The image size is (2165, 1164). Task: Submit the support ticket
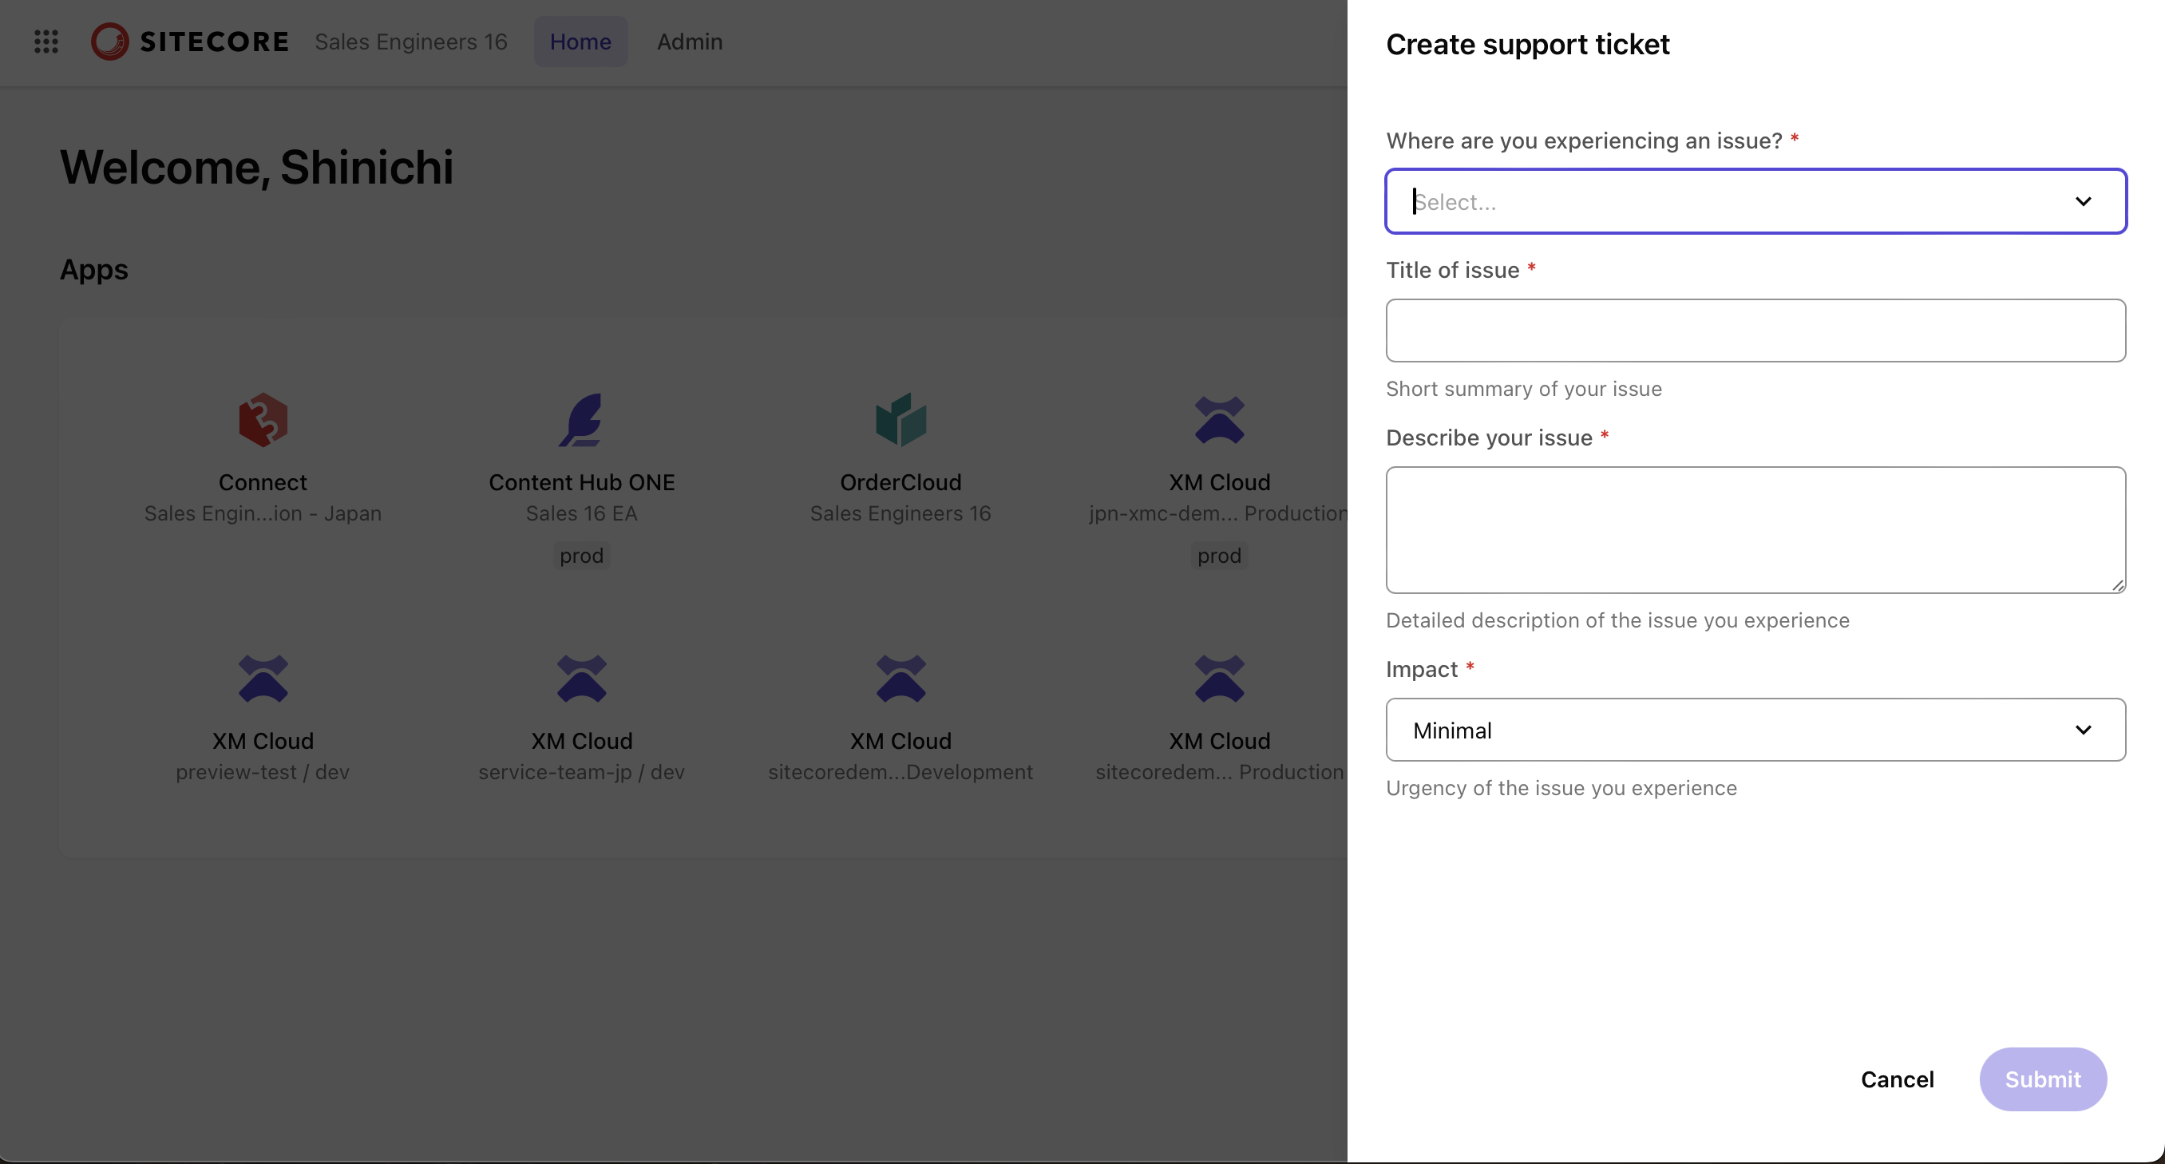coord(2043,1079)
